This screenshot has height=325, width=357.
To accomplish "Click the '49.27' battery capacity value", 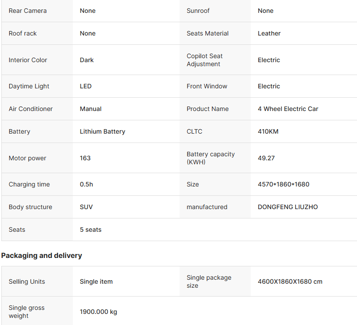I will [266, 158].
